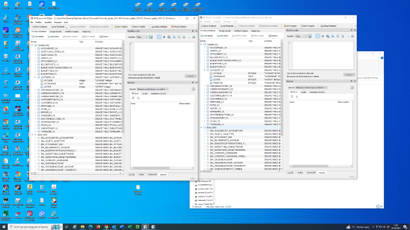This screenshot has width=410, height=230.
Task: Click the help icon in background Explorer window
Action: (x=382, y=58)
